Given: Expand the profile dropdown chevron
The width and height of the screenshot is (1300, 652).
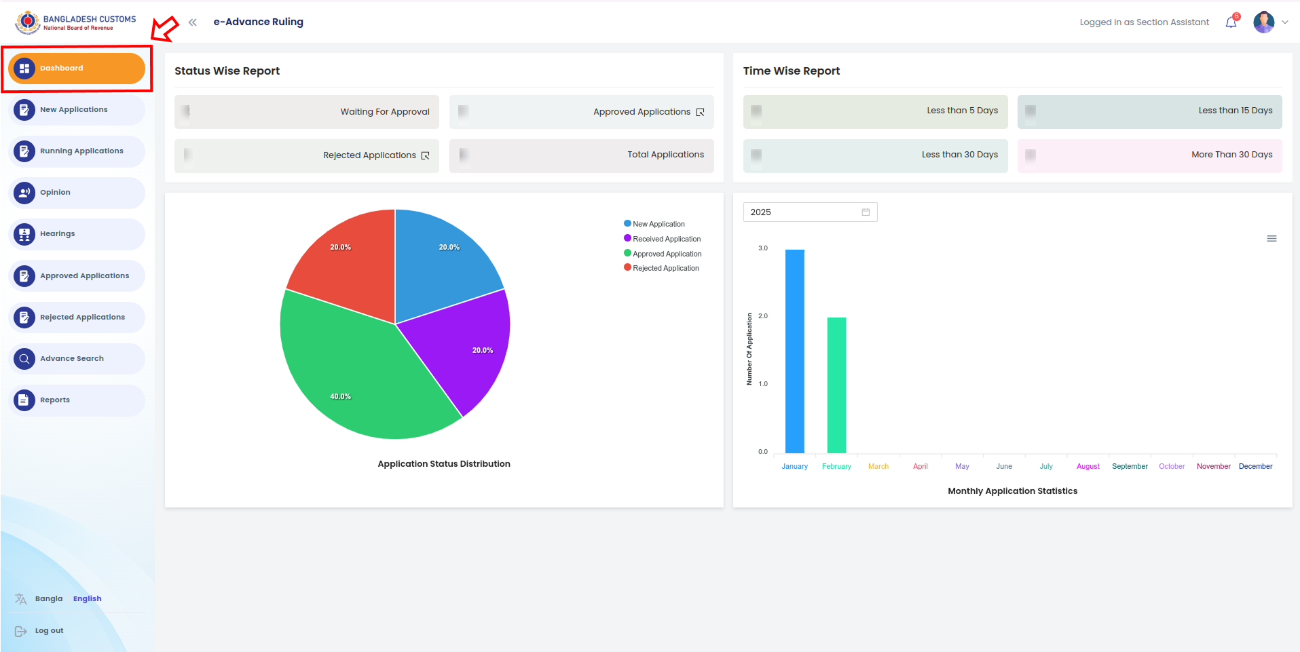Looking at the screenshot, I should [1285, 22].
